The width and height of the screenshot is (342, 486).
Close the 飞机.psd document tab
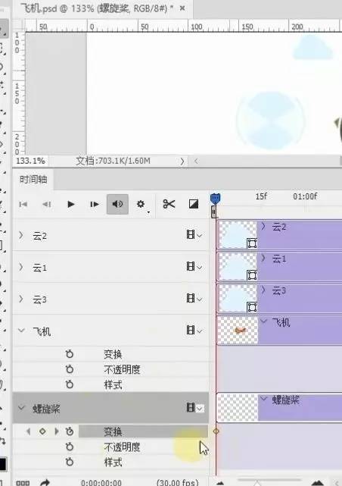[182, 8]
